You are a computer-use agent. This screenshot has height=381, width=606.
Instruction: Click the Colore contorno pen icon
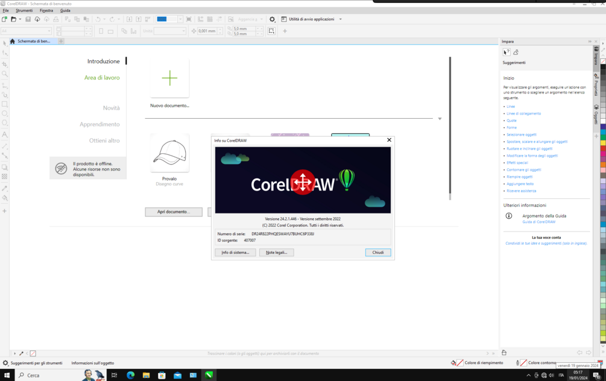[x=517, y=363]
